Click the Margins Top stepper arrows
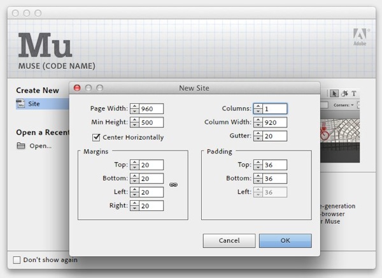The height and width of the screenshot is (278, 382). pyautogui.click(x=134, y=165)
